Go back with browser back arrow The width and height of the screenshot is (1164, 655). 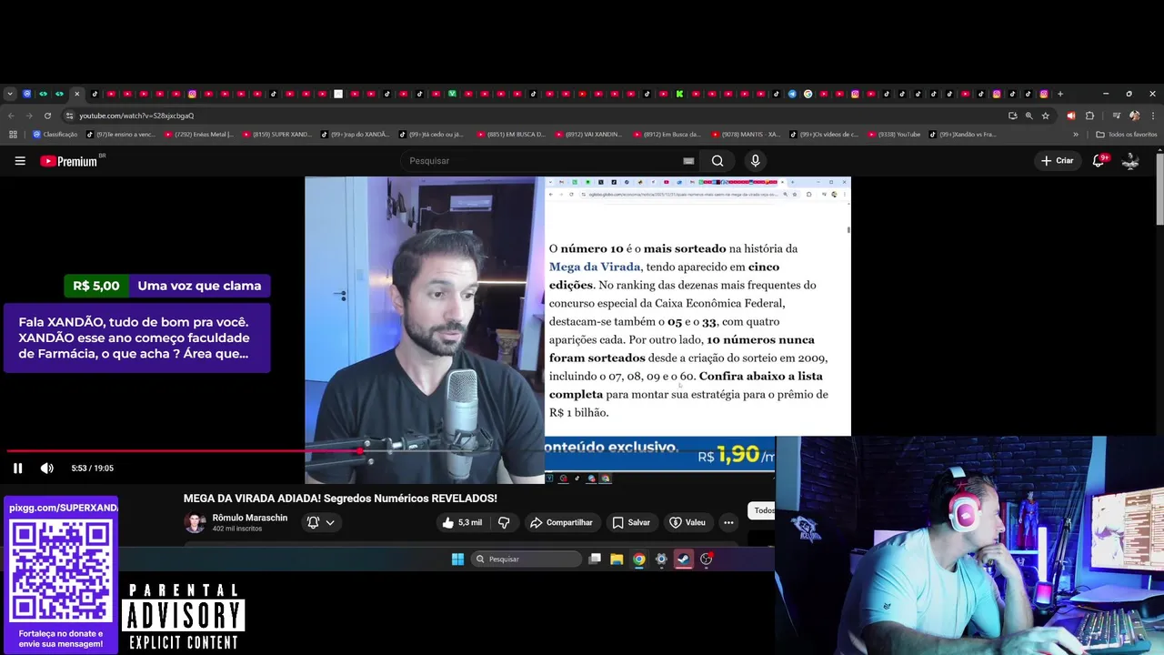[x=11, y=116]
